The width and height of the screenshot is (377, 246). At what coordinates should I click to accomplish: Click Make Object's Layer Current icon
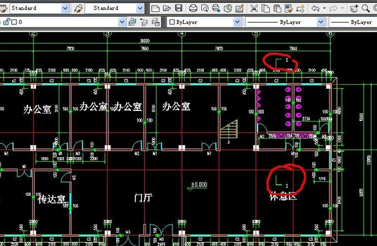[x=132, y=22]
